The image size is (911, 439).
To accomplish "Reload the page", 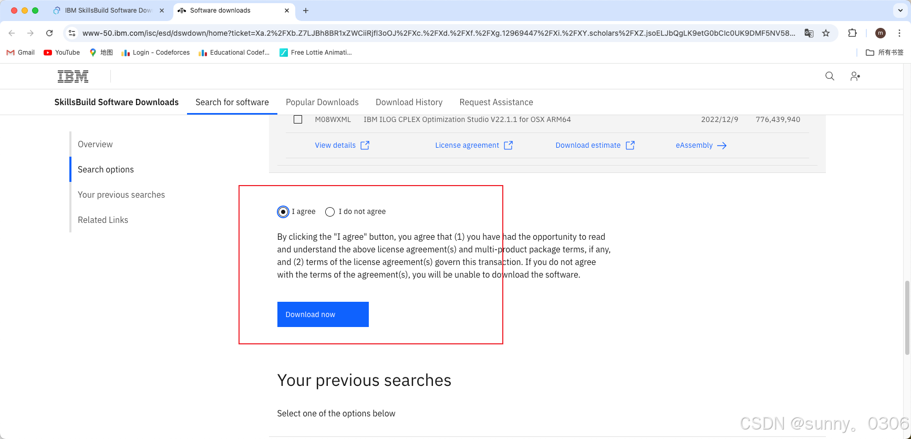I will point(49,33).
